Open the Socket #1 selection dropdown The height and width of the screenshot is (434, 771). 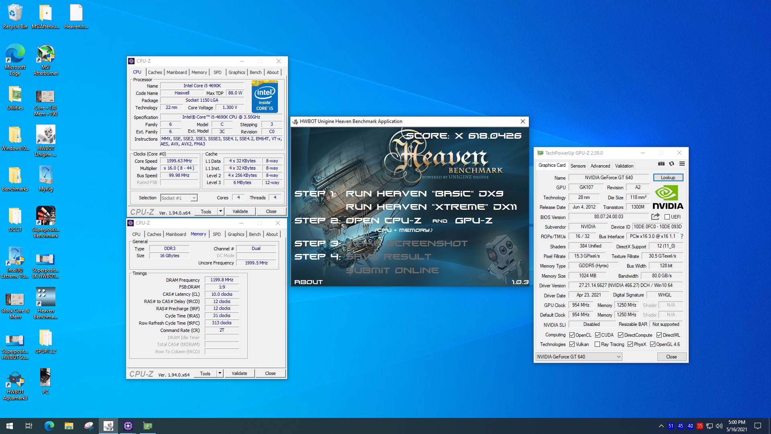[179, 198]
